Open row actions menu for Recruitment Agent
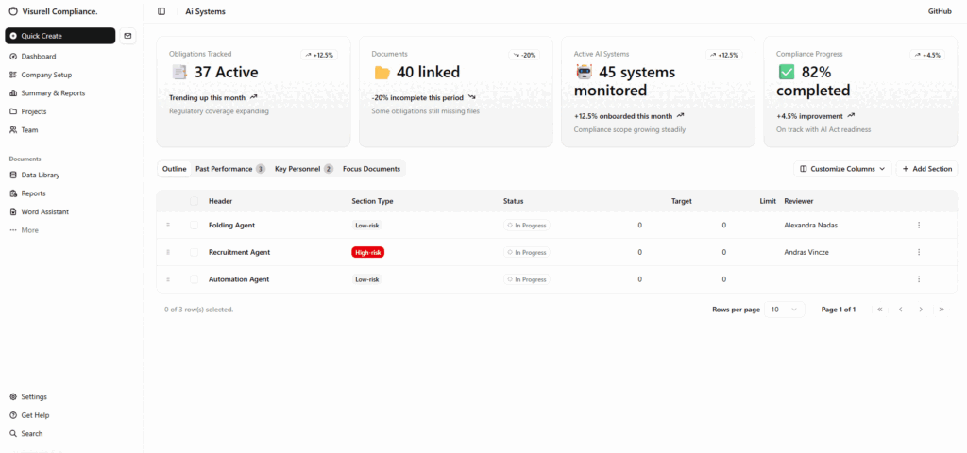 [x=918, y=253]
